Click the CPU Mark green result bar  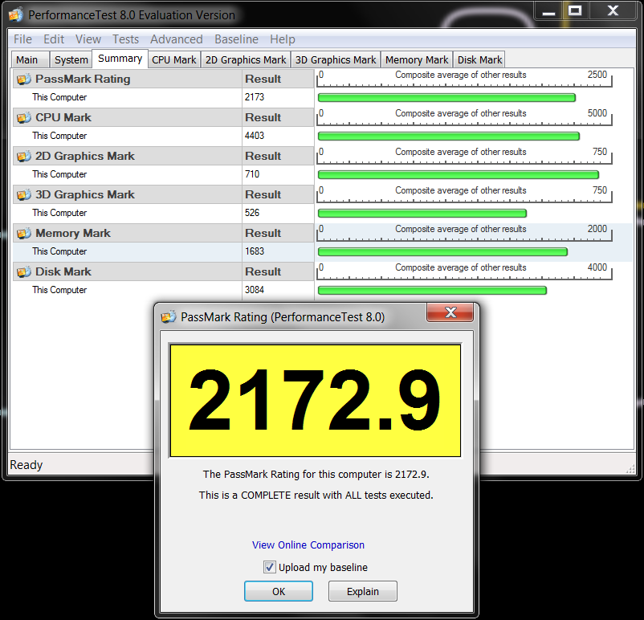click(449, 137)
